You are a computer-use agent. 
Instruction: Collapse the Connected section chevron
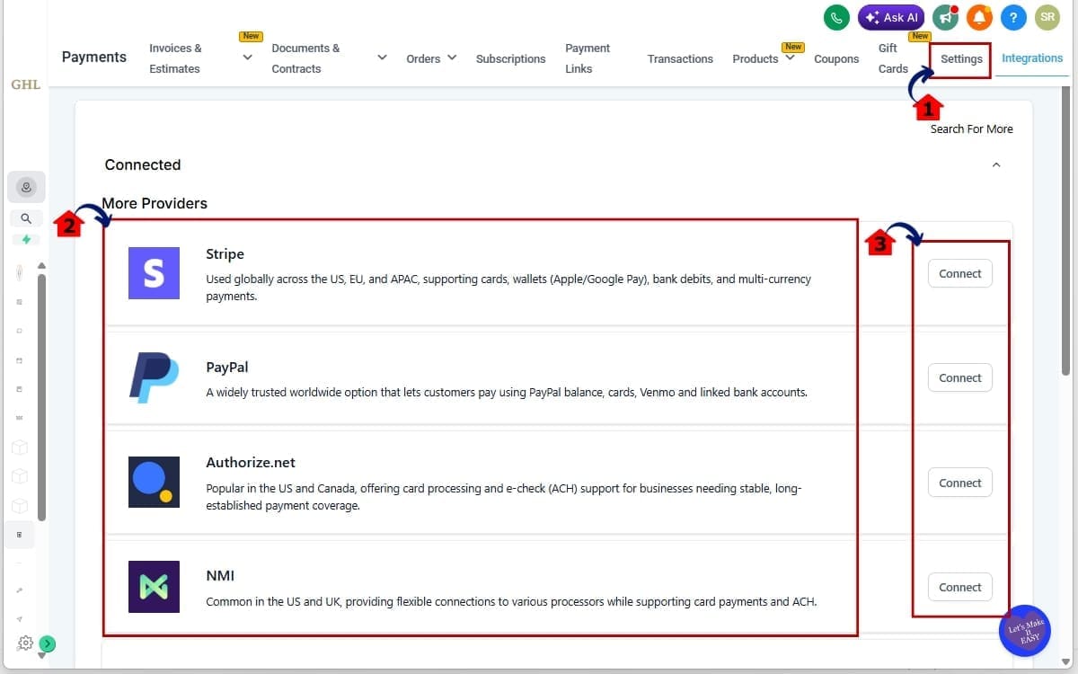(995, 164)
